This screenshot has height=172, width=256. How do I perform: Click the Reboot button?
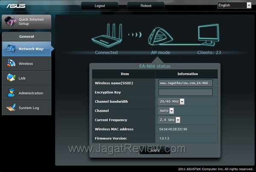click(146, 6)
